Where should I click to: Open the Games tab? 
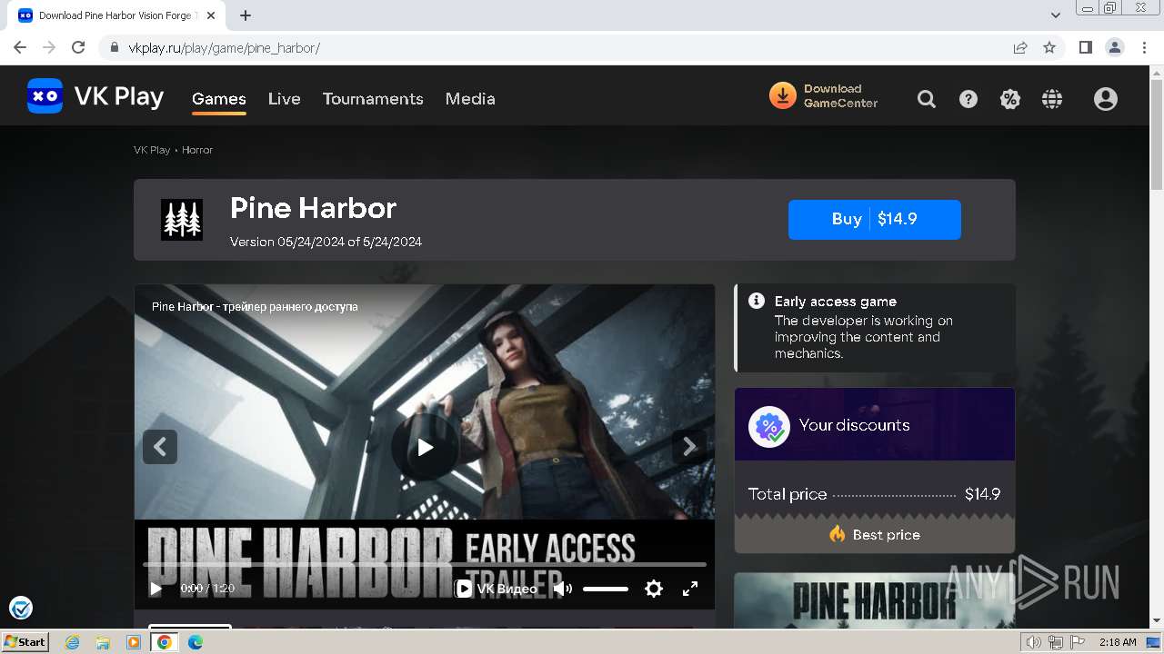point(219,99)
